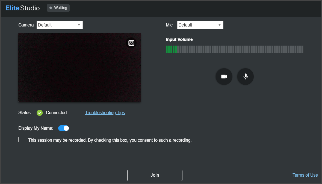322x184 pixels.
Task: View the Terms of Use
Action: [x=305, y=175]
